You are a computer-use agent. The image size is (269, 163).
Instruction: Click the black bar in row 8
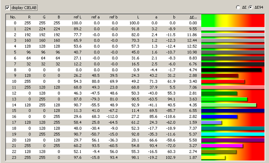pyautogui.click(x=231, y=70)
